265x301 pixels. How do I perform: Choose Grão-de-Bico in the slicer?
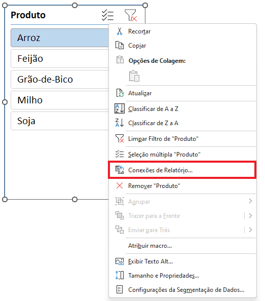(60, 79)
